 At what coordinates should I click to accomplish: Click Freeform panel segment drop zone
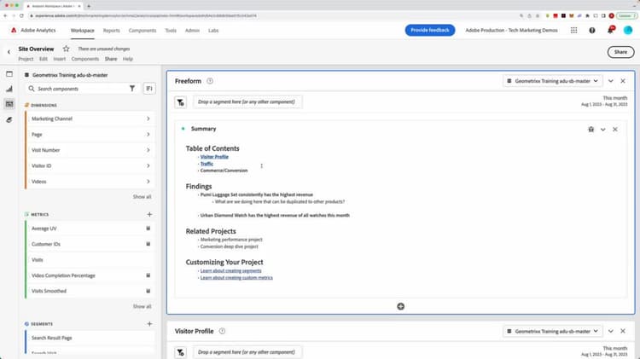(x=247, y=102)
